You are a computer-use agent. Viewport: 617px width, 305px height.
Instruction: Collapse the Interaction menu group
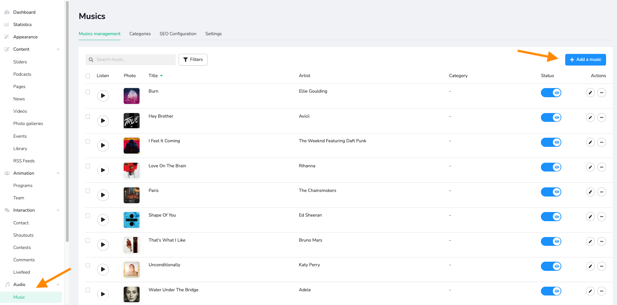(x=58, y=210)
